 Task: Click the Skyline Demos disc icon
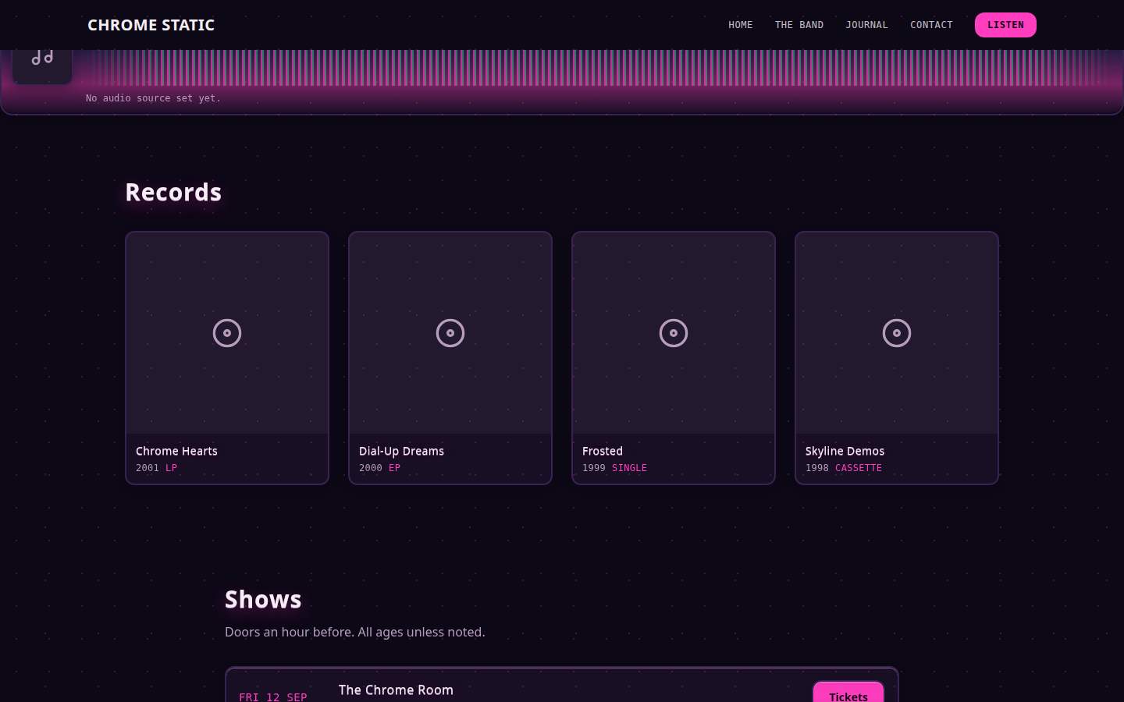[x=897, y=333]
